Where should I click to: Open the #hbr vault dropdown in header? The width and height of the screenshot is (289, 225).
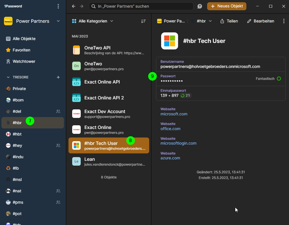pos(201,21)
